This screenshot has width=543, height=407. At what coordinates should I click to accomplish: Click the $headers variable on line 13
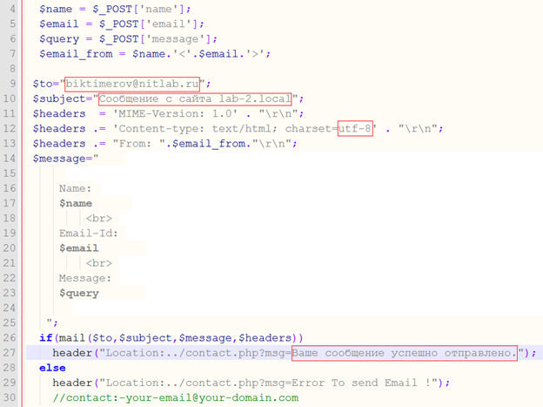pos(59,144)
